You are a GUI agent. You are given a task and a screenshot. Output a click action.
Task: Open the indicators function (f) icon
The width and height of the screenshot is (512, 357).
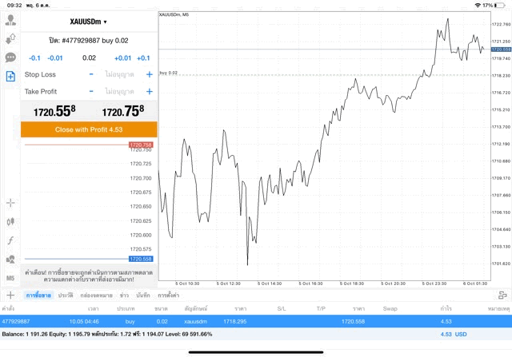(10, 240)
